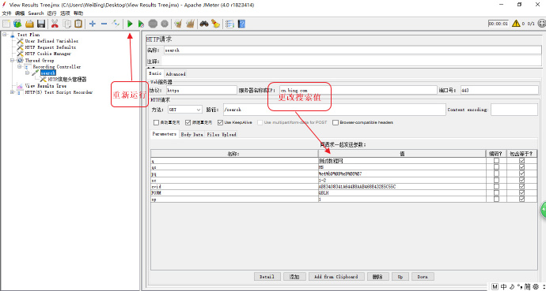Click the 删除 delete button
The image size is (546, 291).
coord(377,277)
